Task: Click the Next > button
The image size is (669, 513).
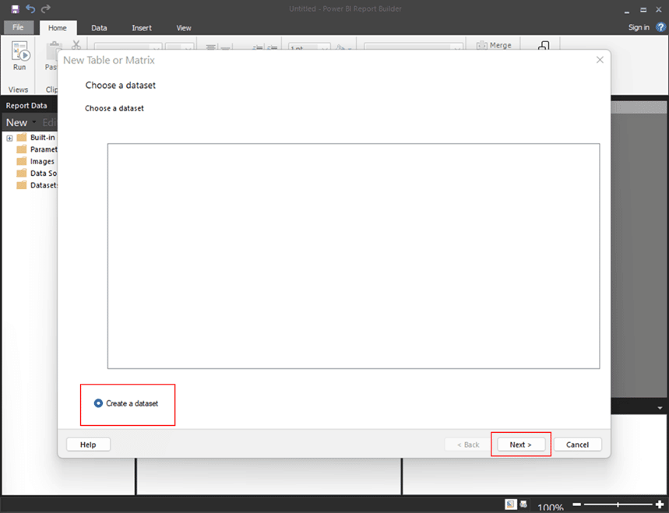Action: 521,444
